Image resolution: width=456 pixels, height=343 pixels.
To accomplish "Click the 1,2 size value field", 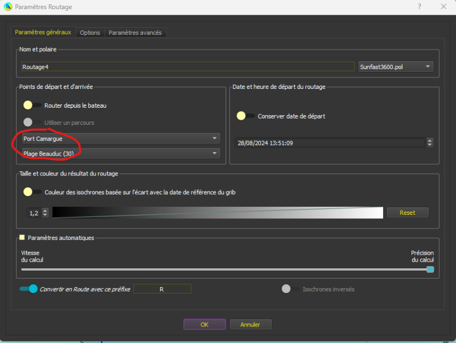I will point(34,213).
